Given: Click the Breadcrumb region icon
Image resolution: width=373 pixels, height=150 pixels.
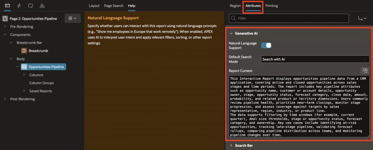Looking at the screenshot, I should [x=24, y=51].
